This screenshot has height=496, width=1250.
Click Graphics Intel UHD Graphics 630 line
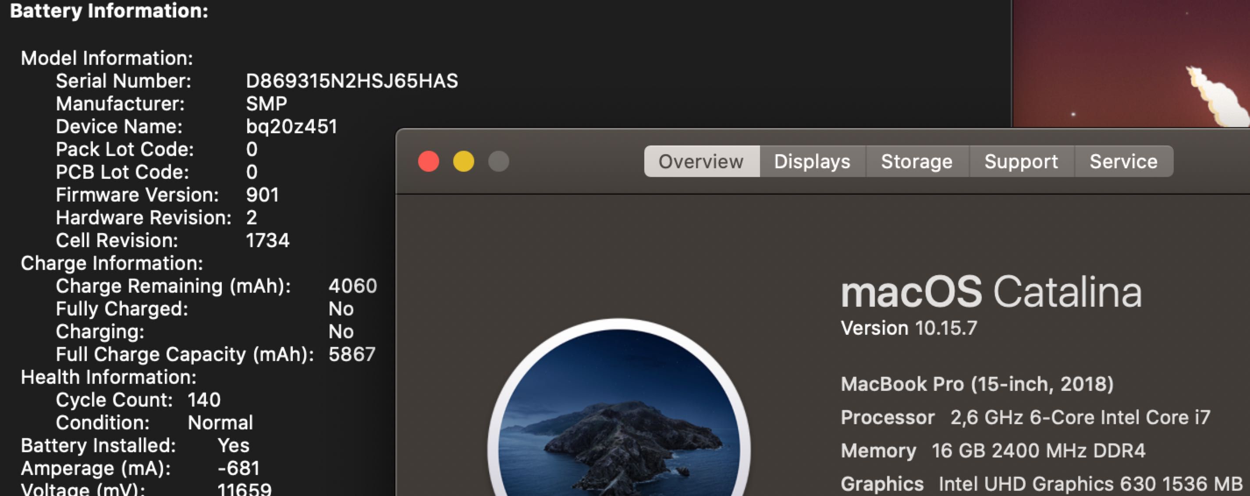[x=1042, y=484]
